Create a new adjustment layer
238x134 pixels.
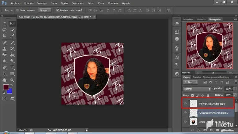click(x=211, y=130)
